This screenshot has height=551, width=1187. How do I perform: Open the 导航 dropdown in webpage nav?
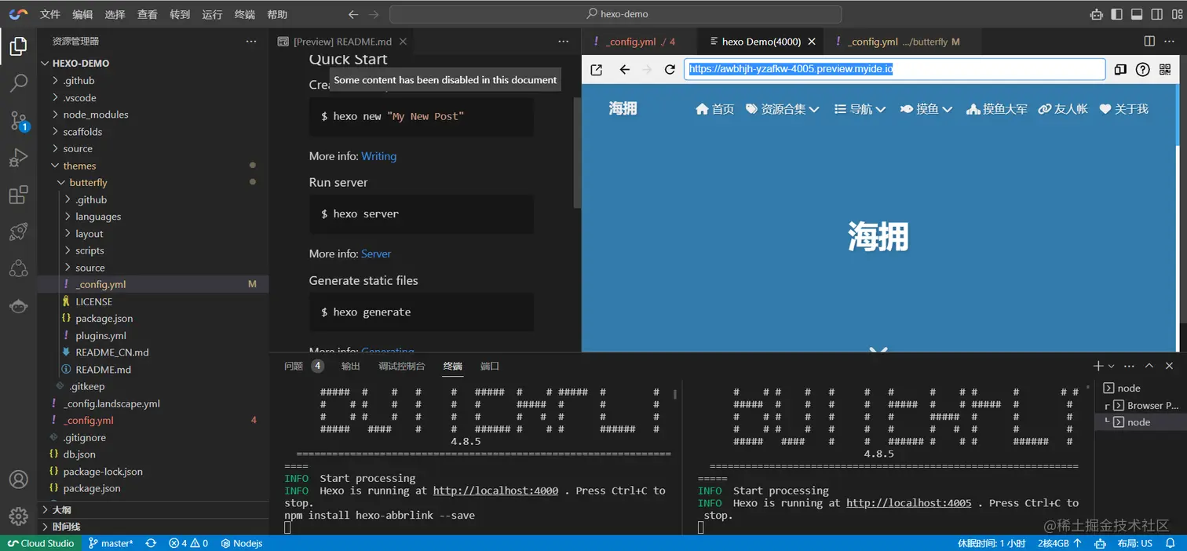click(860, 109)
